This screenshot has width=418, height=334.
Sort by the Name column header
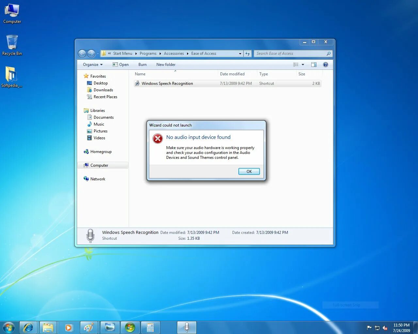tap(175, 74)
